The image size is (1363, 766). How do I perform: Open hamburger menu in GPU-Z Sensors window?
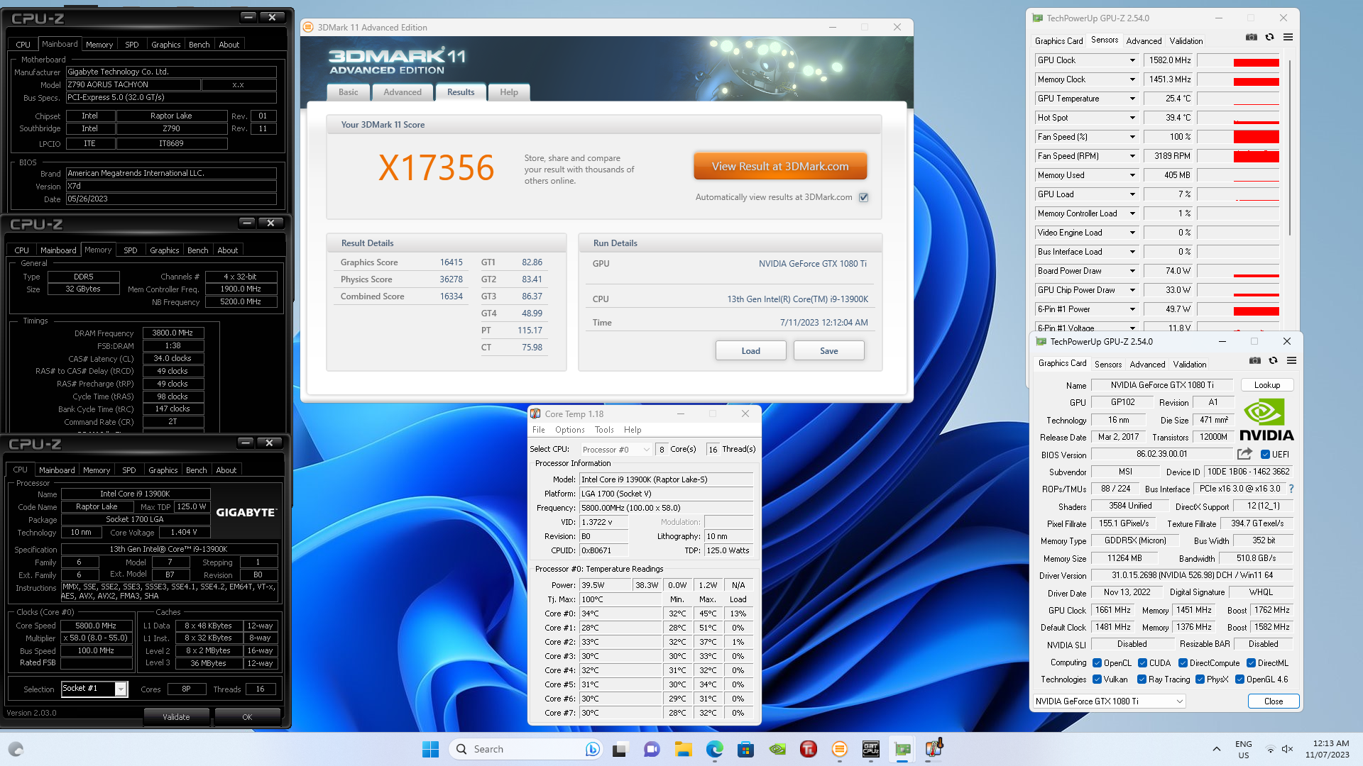click(1288, 38)
